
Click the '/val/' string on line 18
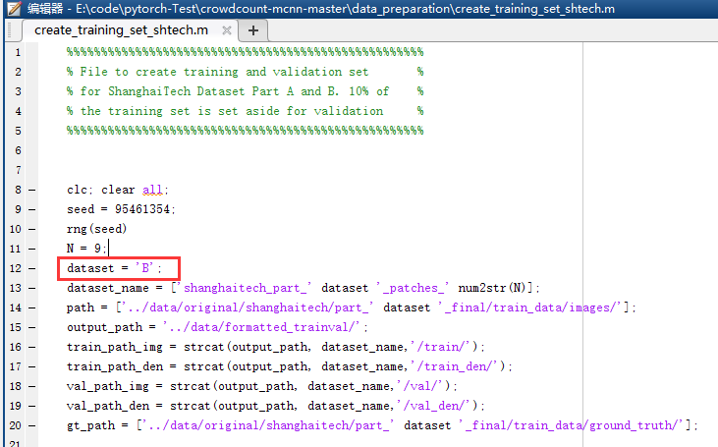pos(419,386)
